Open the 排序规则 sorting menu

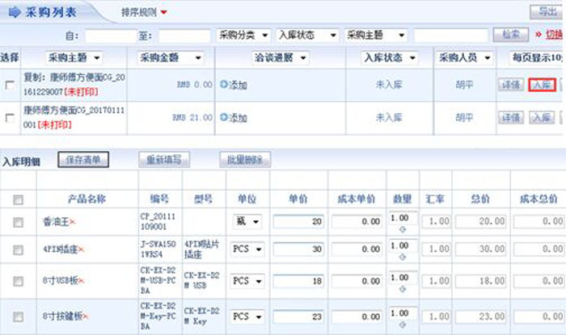pos(144,13)
